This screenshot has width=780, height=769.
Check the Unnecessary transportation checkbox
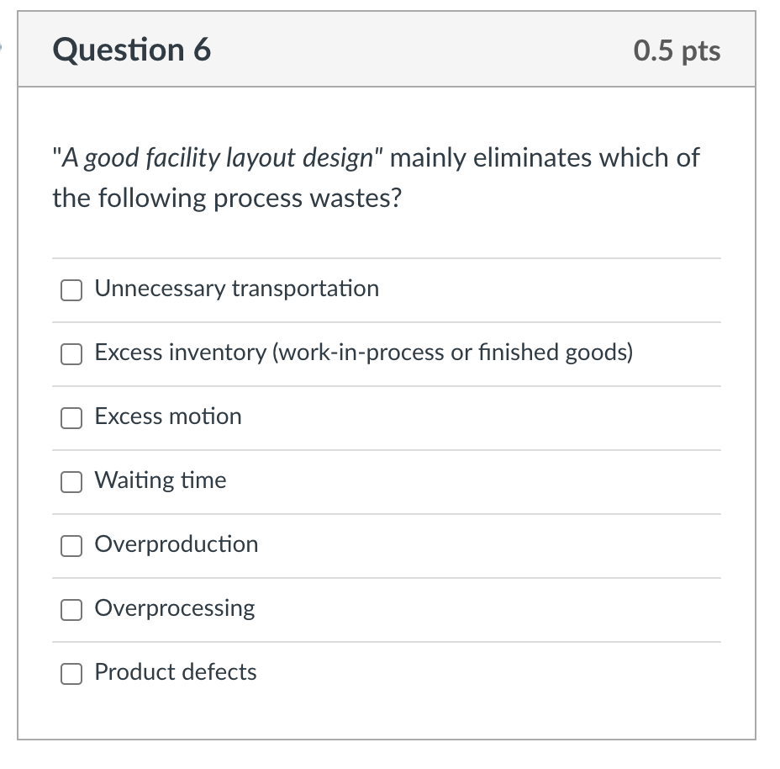tap(71, 290)
